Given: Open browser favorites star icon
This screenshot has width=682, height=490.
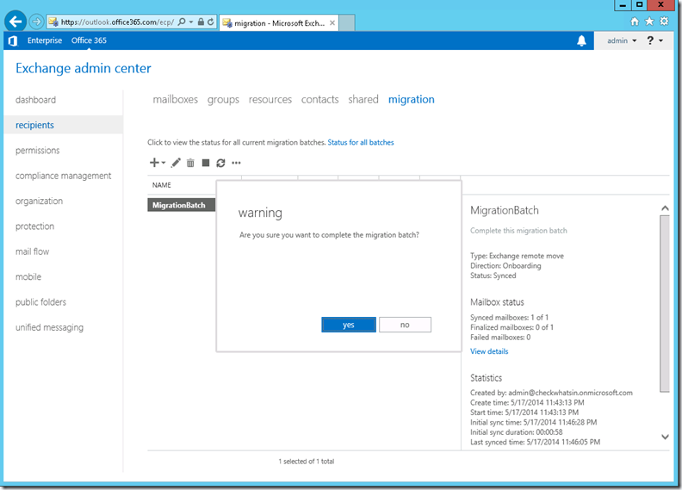Looking at the screenshot, I should (x=649, y=22).
